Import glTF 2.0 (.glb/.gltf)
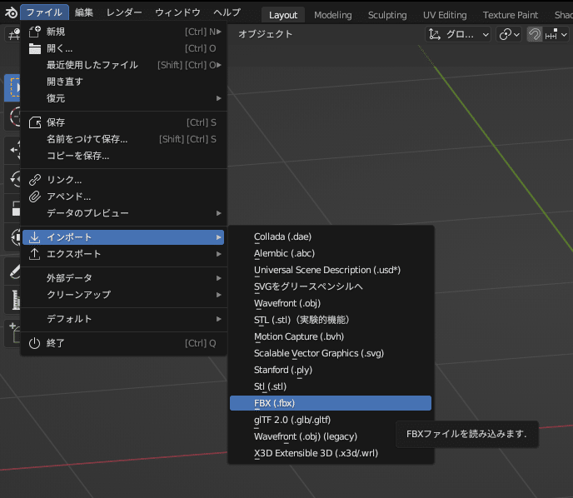Viewport: 573px width, 498px height. click(331, 420)
